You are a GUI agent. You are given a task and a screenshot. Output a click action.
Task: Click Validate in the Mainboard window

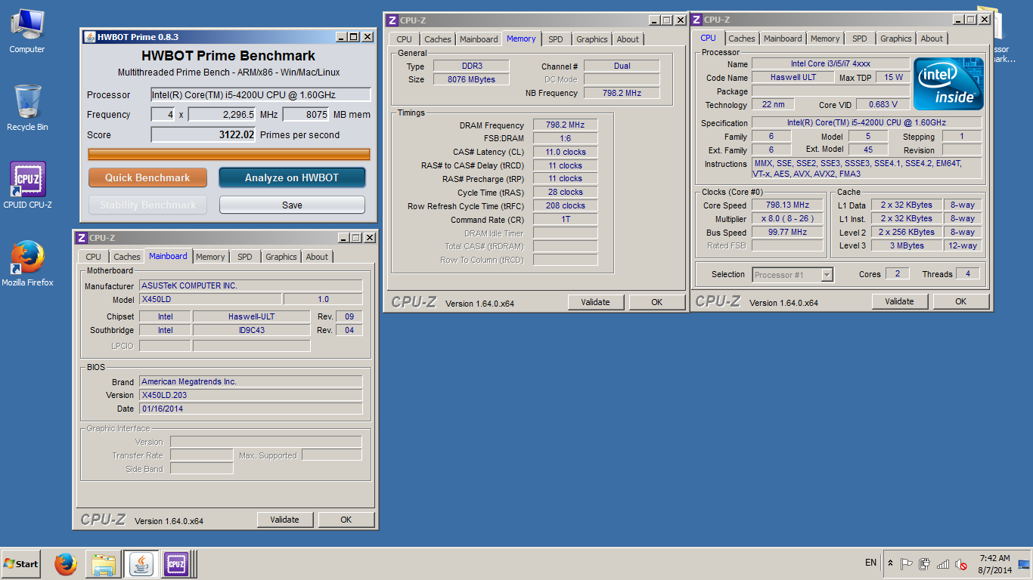point(284,520)
